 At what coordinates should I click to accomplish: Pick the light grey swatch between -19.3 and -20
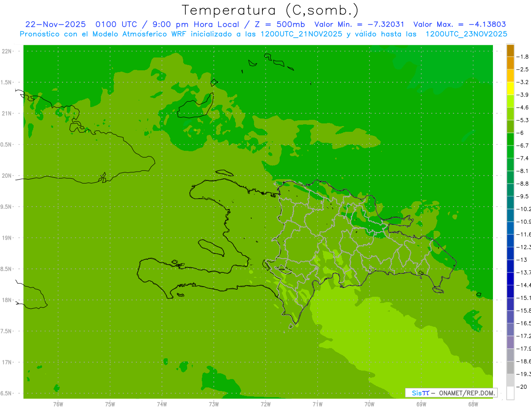tap(511, 380)
